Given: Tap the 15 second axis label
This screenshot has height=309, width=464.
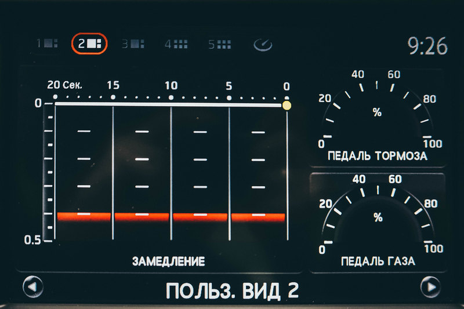Looking at the screenshot, I should coord(113,85).
